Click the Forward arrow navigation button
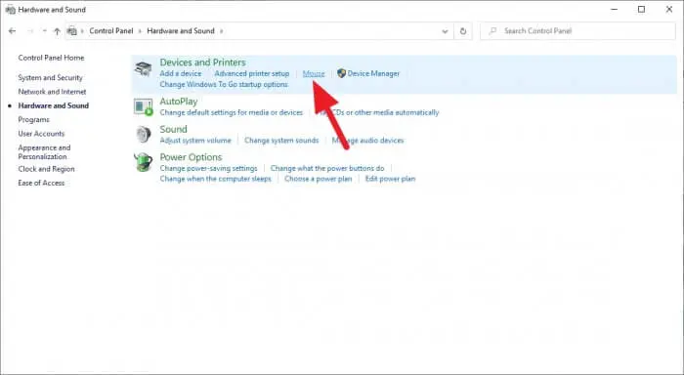This screenshot has height=375, width=684. 30,31
